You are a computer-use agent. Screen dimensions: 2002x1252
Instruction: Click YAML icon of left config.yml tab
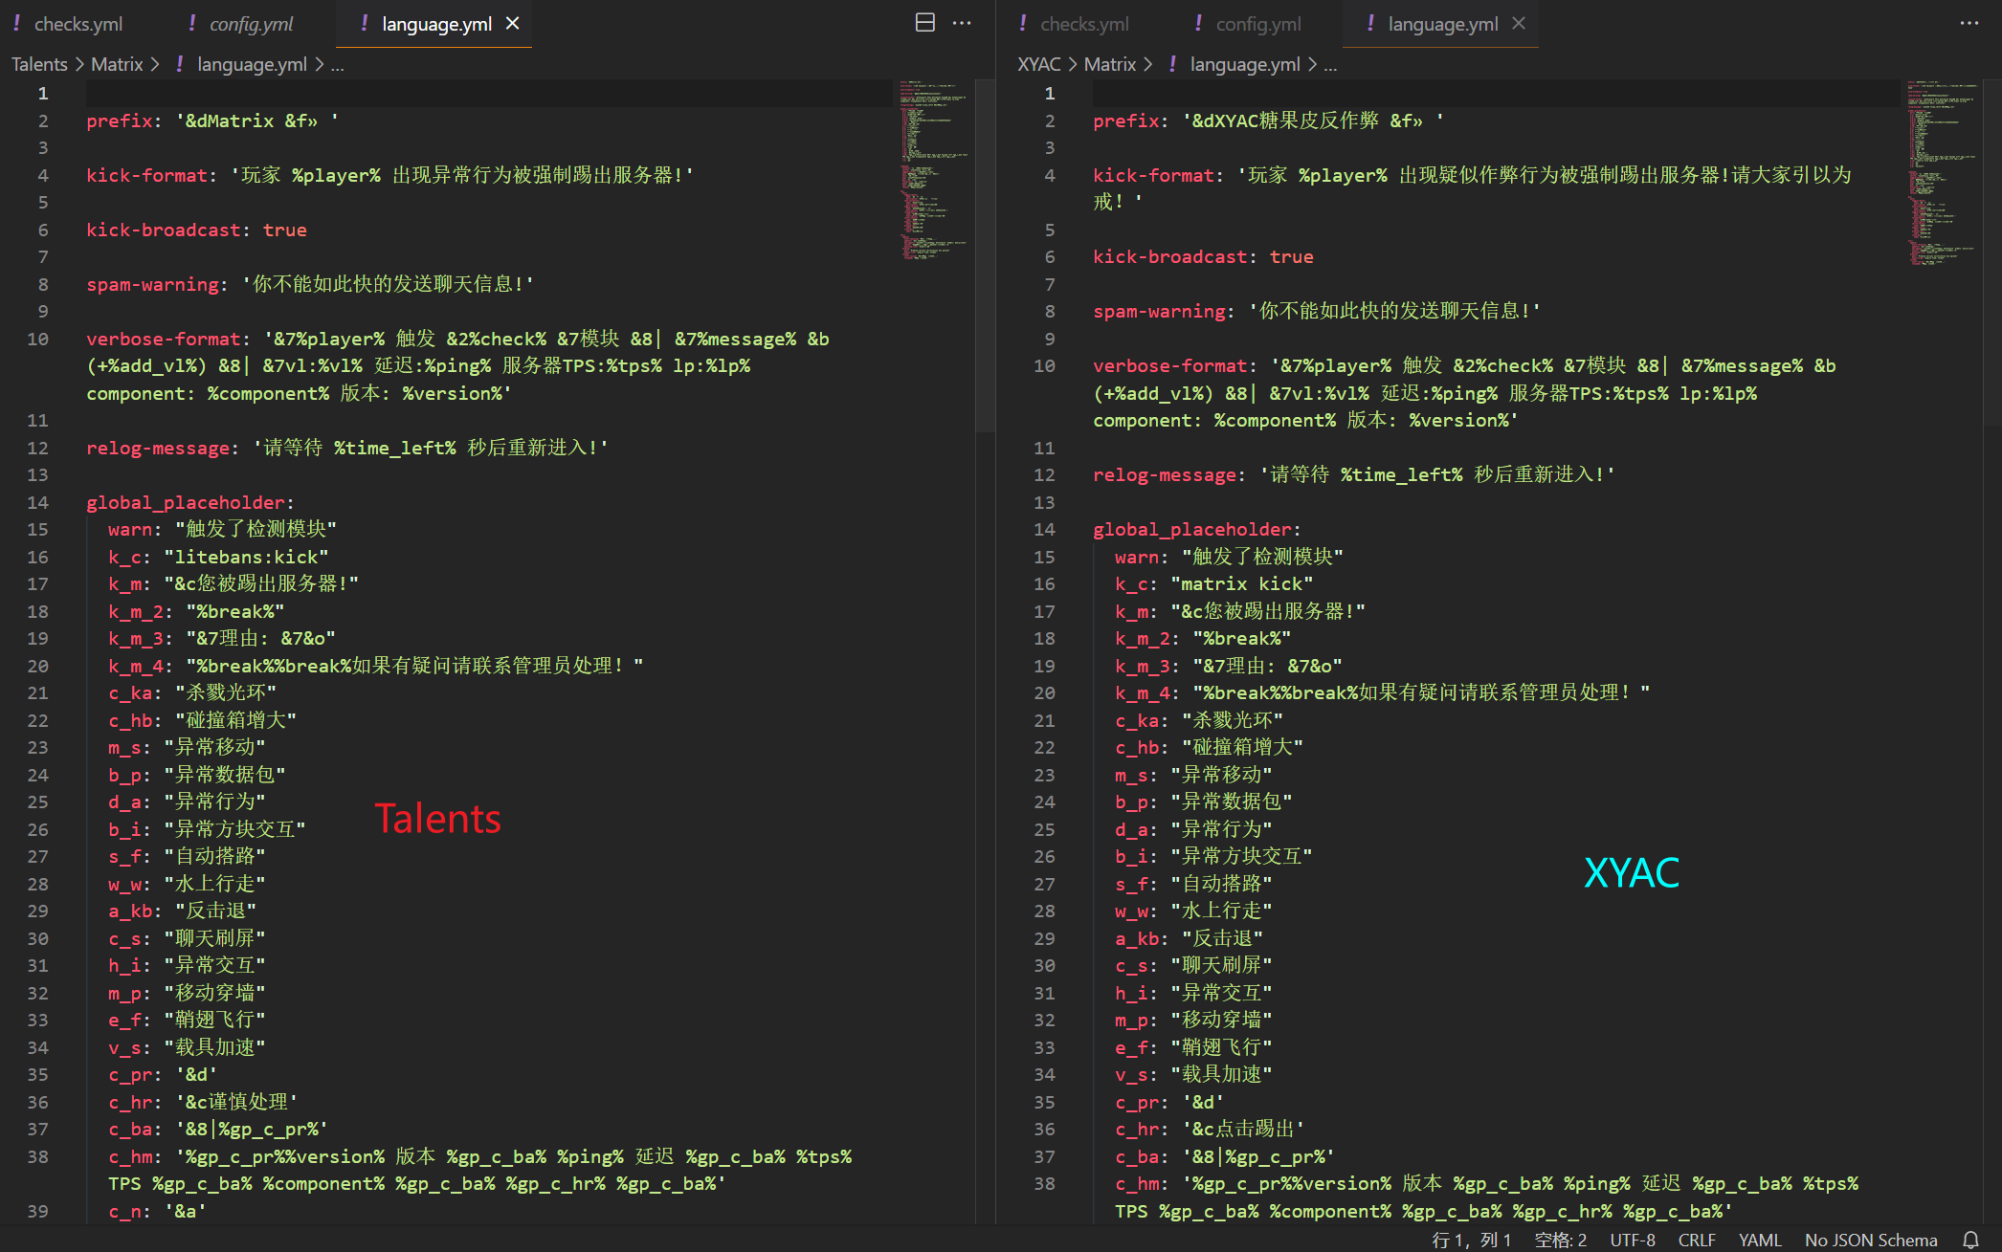pos(192,23)
